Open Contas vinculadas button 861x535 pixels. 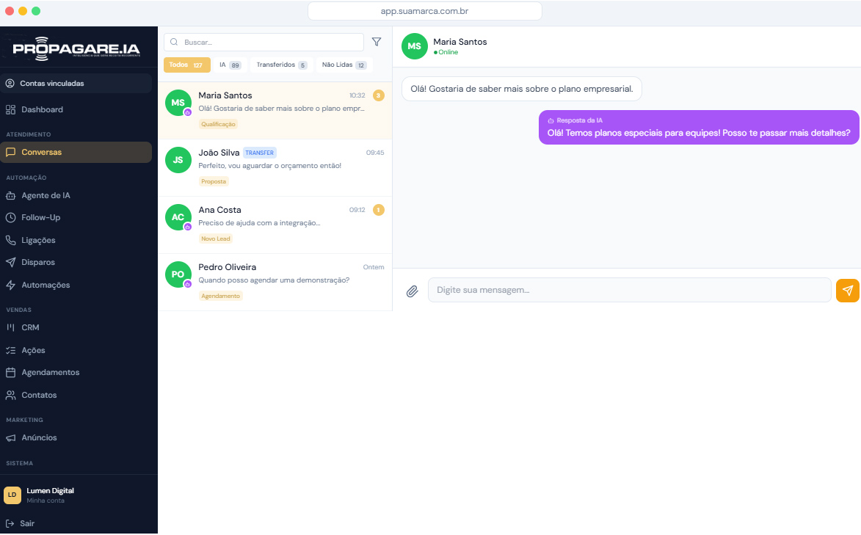tap(76, 84)
